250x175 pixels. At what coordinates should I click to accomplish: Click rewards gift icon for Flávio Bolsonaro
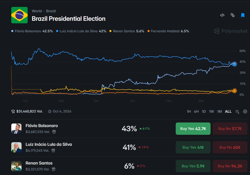[x=54, y=132]
